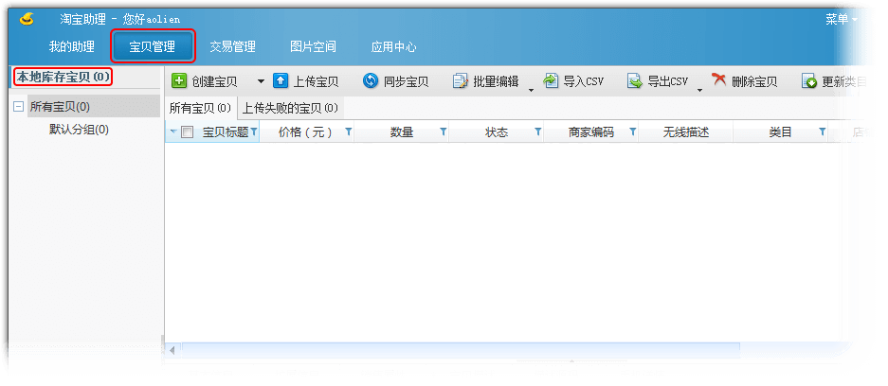Screen dimensions: 888x386
Task: Select the 上传失败的宝贝 (0) sub-tab
Action: tap(291, 108)
